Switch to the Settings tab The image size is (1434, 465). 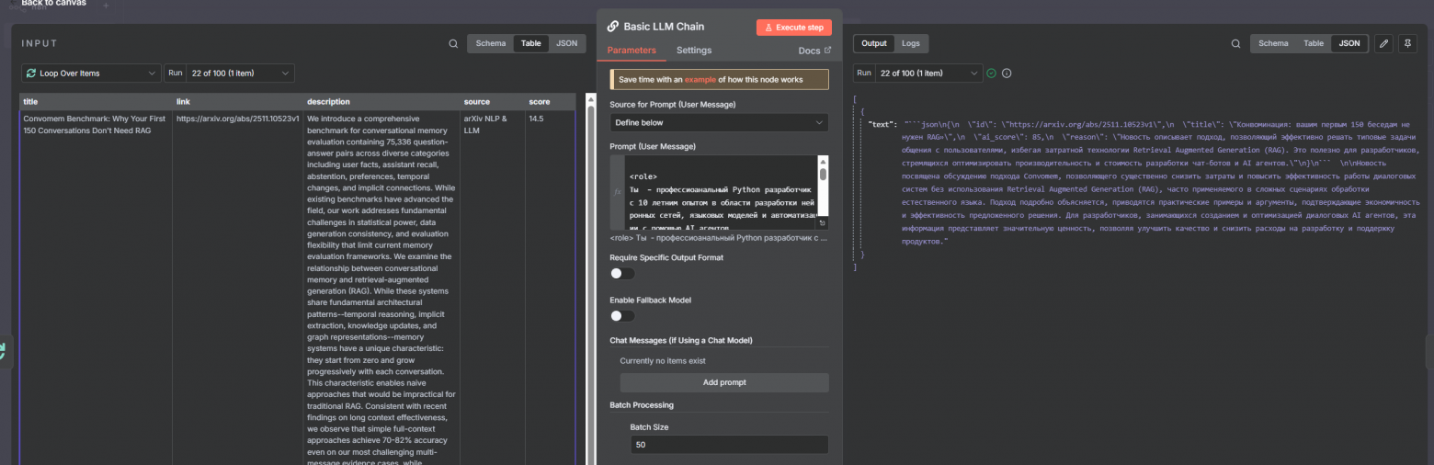pyautogui.click(x=694, y=51)
